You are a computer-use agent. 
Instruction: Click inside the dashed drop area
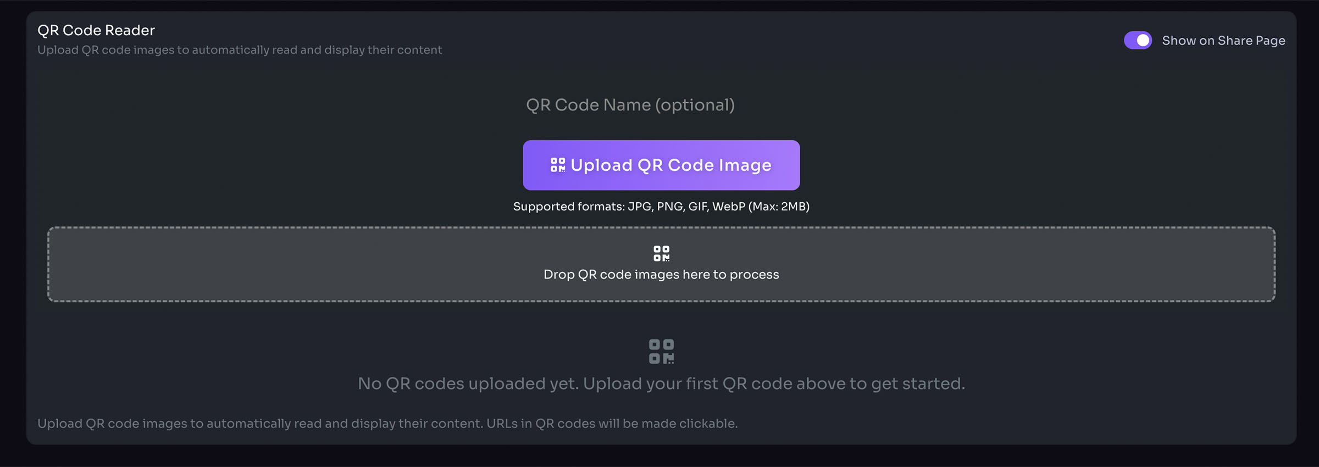330,265
